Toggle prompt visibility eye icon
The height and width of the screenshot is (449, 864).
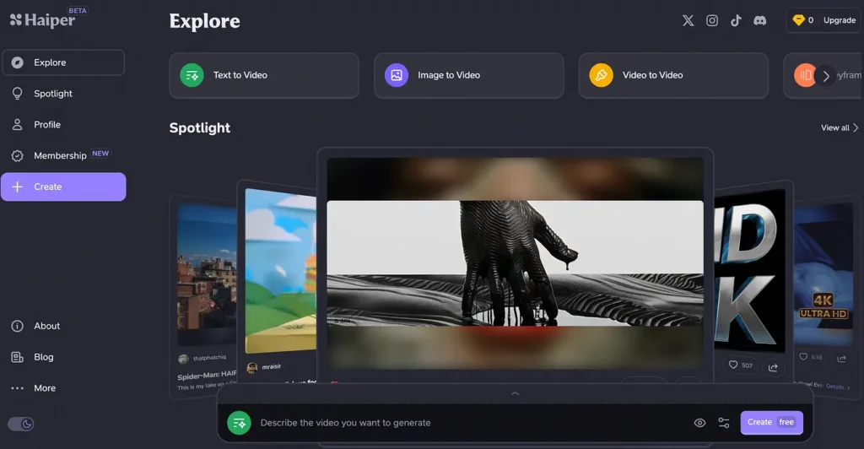click(x=699, y=423)
